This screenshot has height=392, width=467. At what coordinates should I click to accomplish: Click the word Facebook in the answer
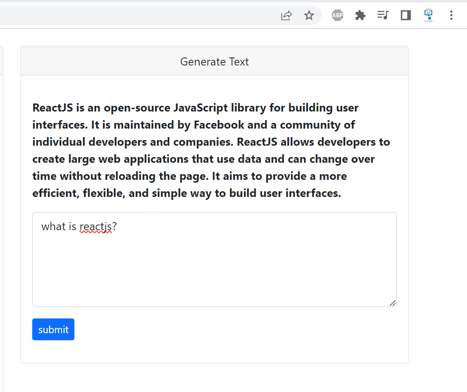tap(219, 125)
